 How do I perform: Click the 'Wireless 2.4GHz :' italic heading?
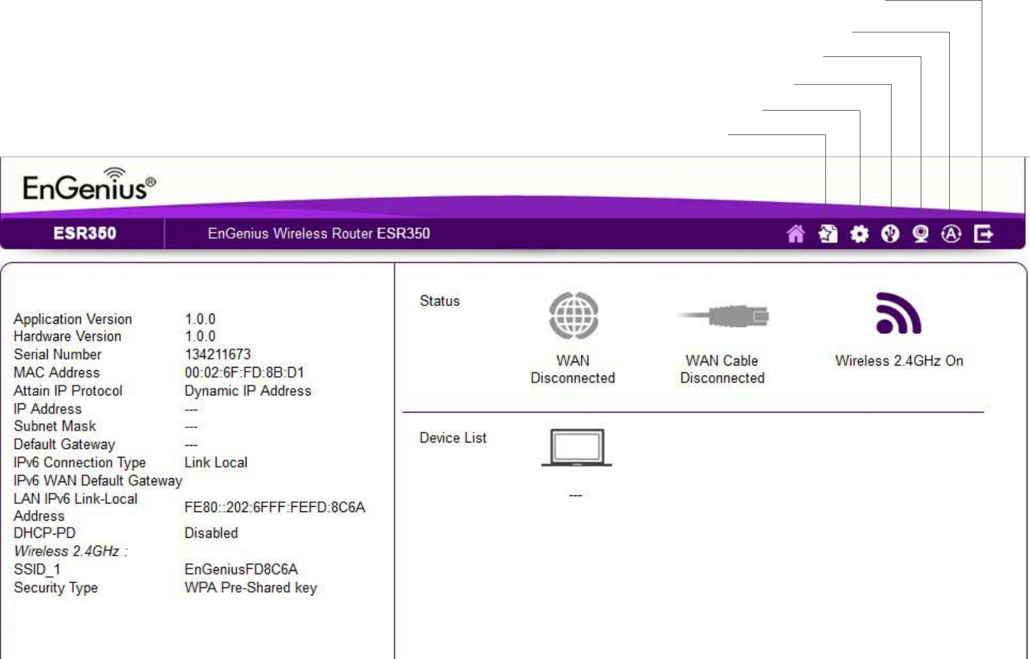tap(71, 551)
